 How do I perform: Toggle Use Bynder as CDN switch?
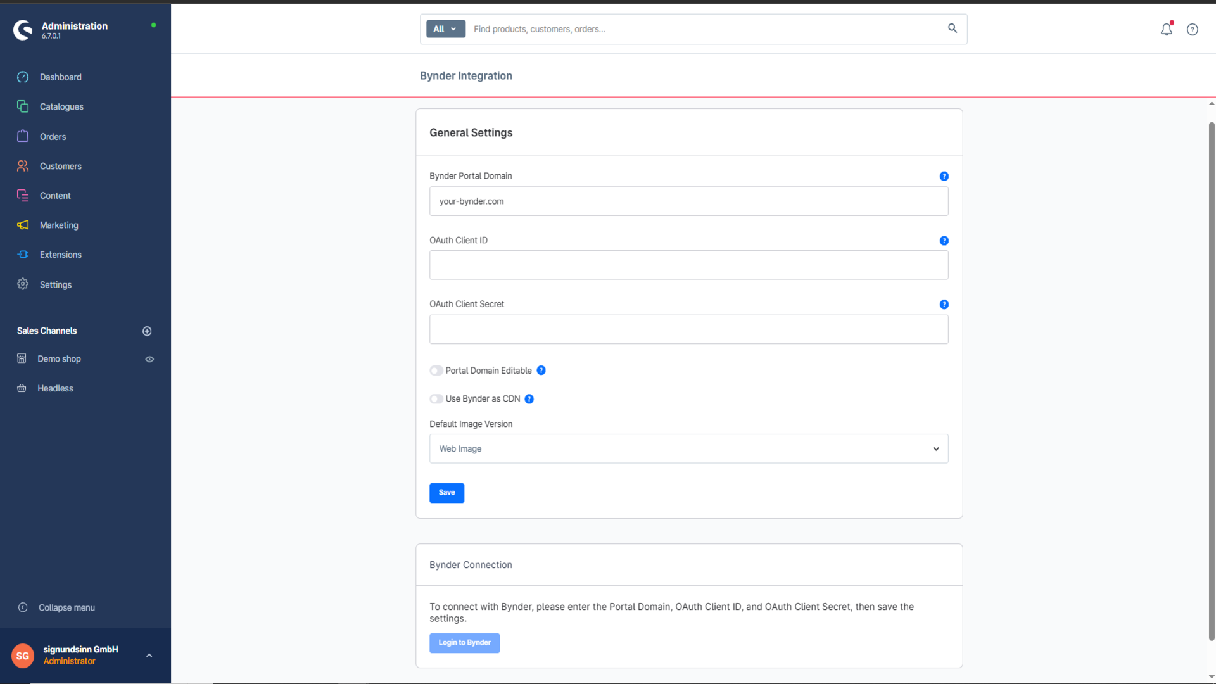pos(436,399)
